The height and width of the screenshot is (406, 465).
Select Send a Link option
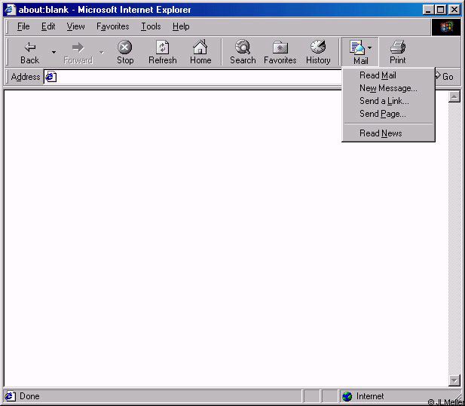(384, 101)
